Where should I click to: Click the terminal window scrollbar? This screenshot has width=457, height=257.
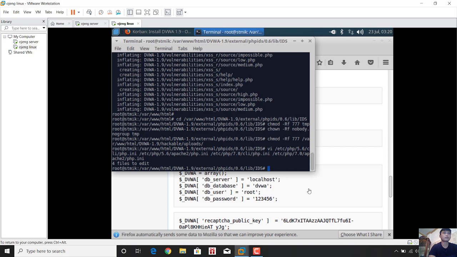click(312, 162)
